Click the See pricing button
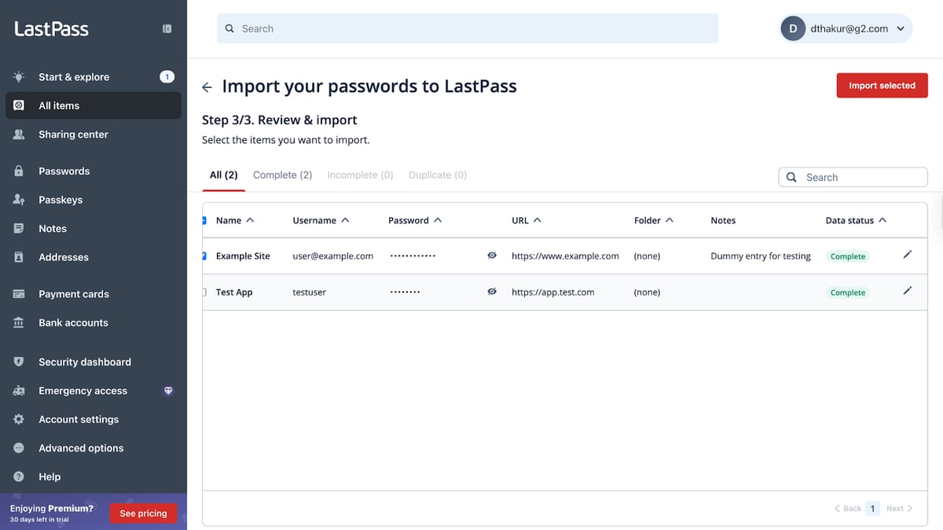The height and width of the screenshot is (530, 943). click(x=143, y=513)
